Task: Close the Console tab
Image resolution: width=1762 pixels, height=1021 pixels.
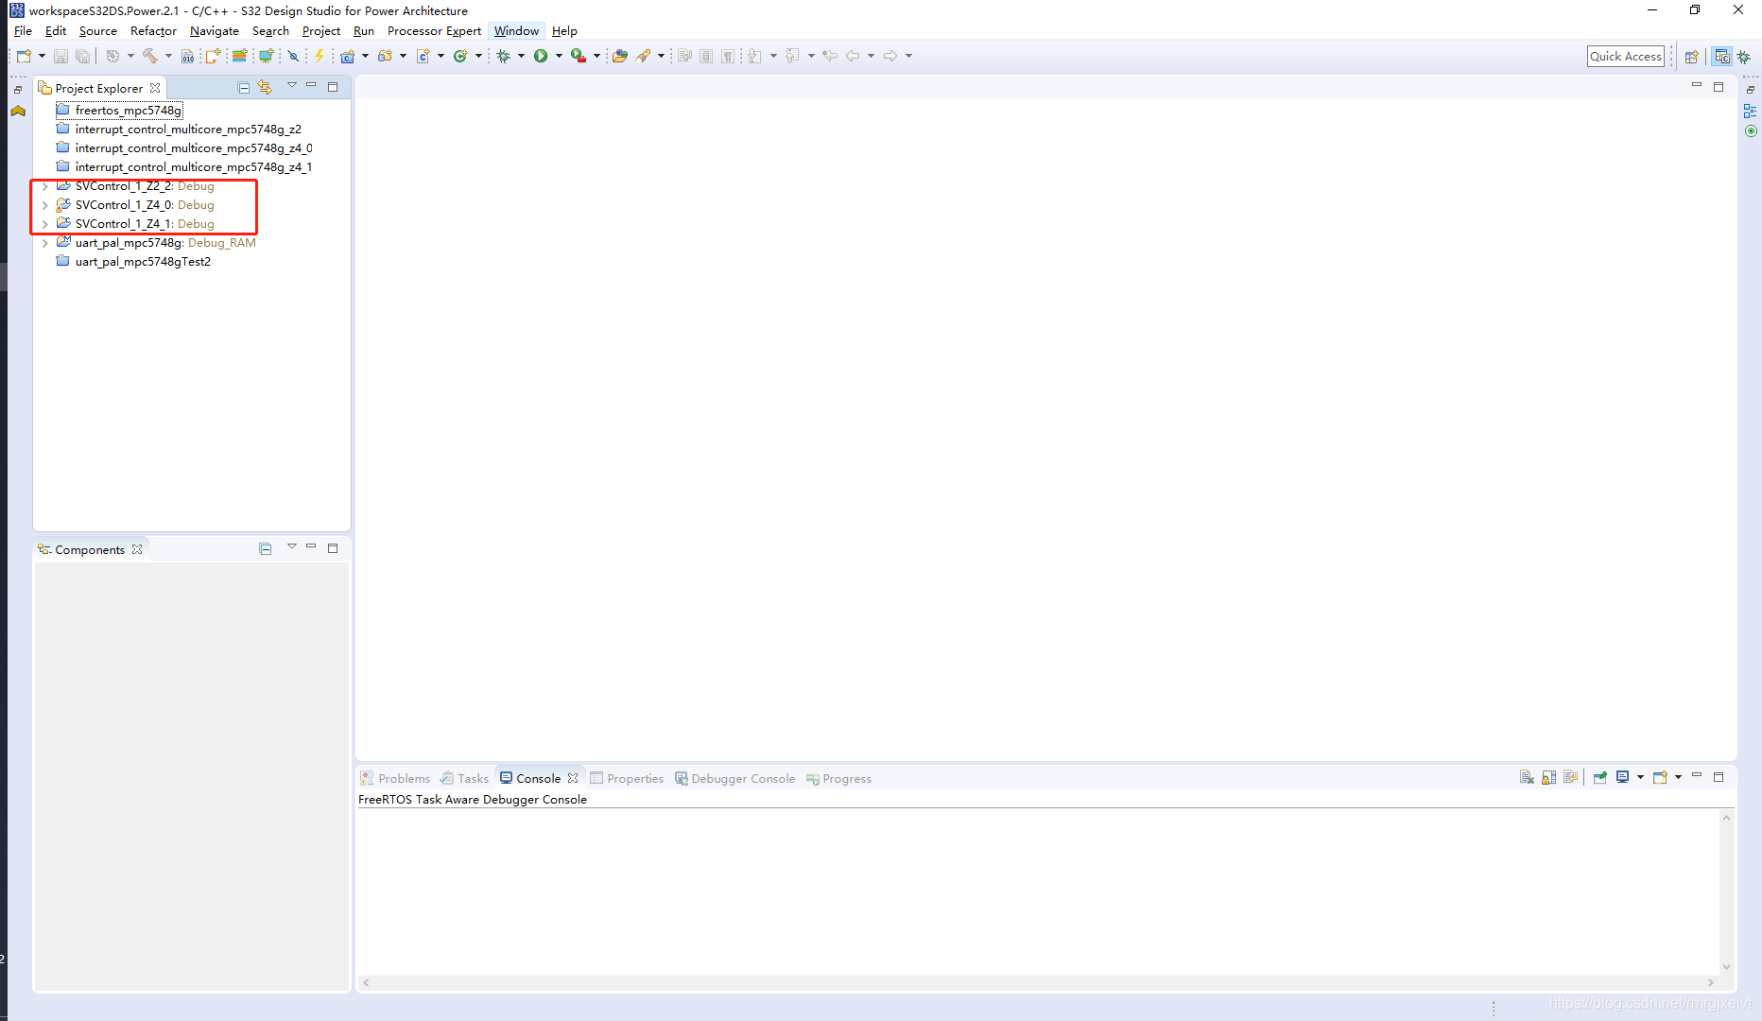Action: pos(573,779)
